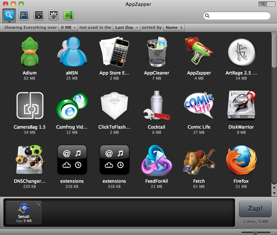
Task: Click the vertical scrollbar thumb
Action: 274,51
